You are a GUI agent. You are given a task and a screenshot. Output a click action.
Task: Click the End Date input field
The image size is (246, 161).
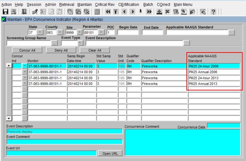coord(153,32)
